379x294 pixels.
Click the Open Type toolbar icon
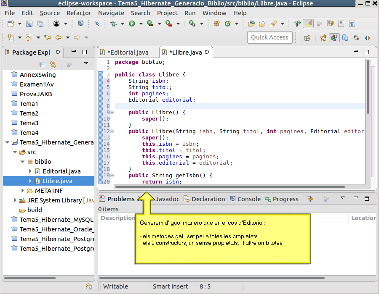251,24
